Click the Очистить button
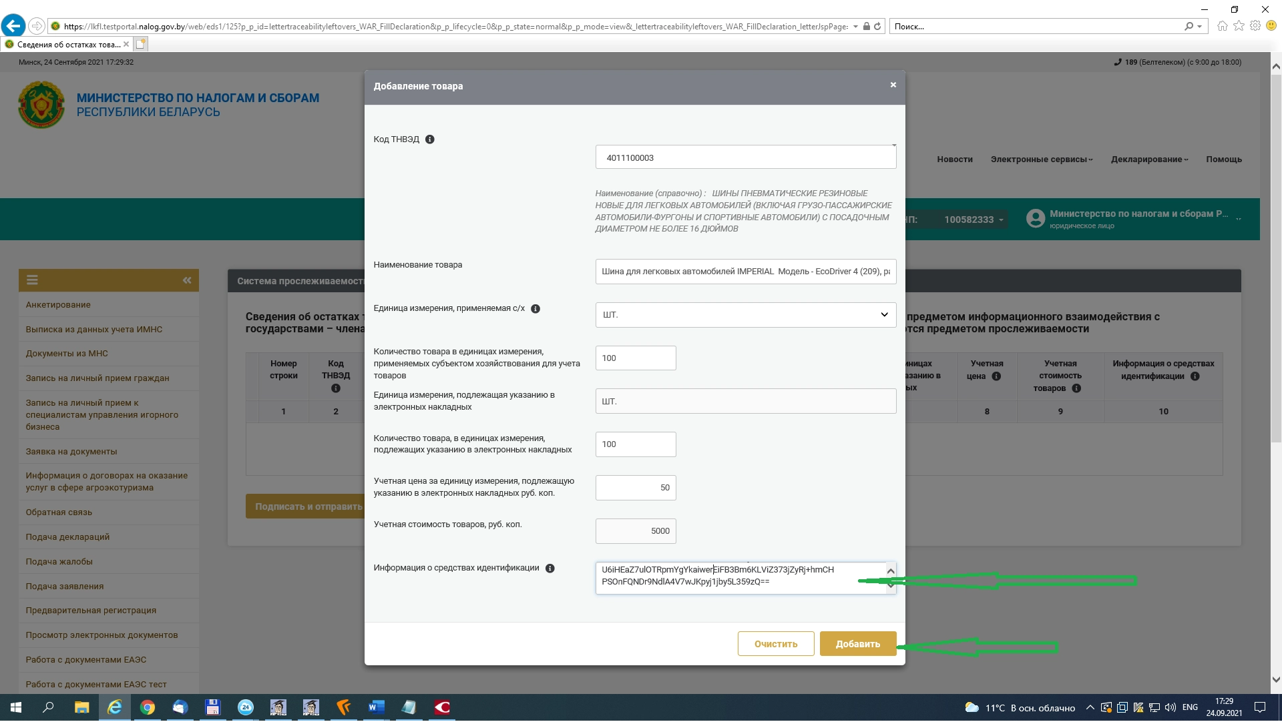The width and height of the screenshot is (1282, 726). (x=776, y=644)
